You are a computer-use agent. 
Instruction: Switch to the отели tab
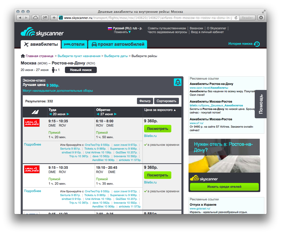point(75,44)
